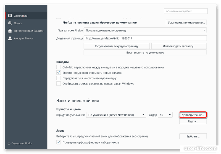The height and width of the screenshot is (154, 221).
Task: Click Использовать закладку button
Action: [x=179, y=46]
